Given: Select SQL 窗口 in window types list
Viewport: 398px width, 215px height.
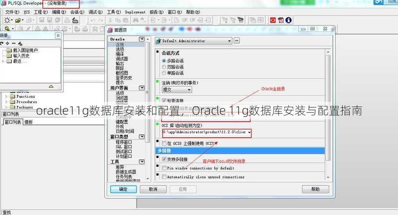Looking at the screenshot, I should (x=124, y=147).
